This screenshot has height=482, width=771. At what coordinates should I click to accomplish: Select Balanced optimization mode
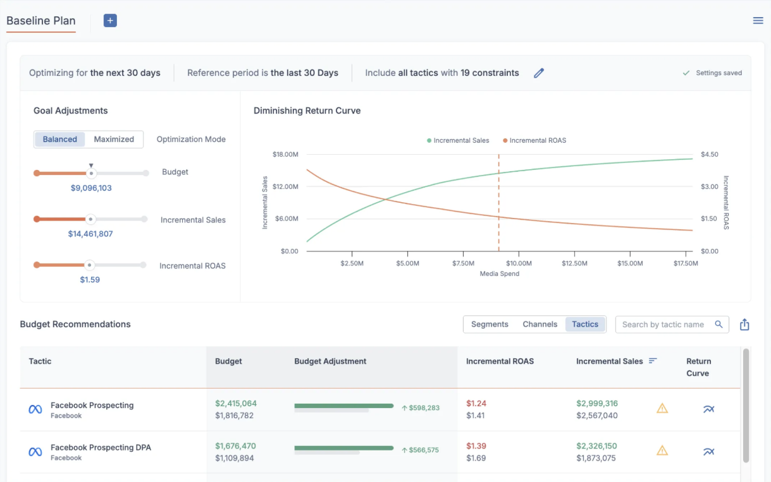tap(60, 140)
